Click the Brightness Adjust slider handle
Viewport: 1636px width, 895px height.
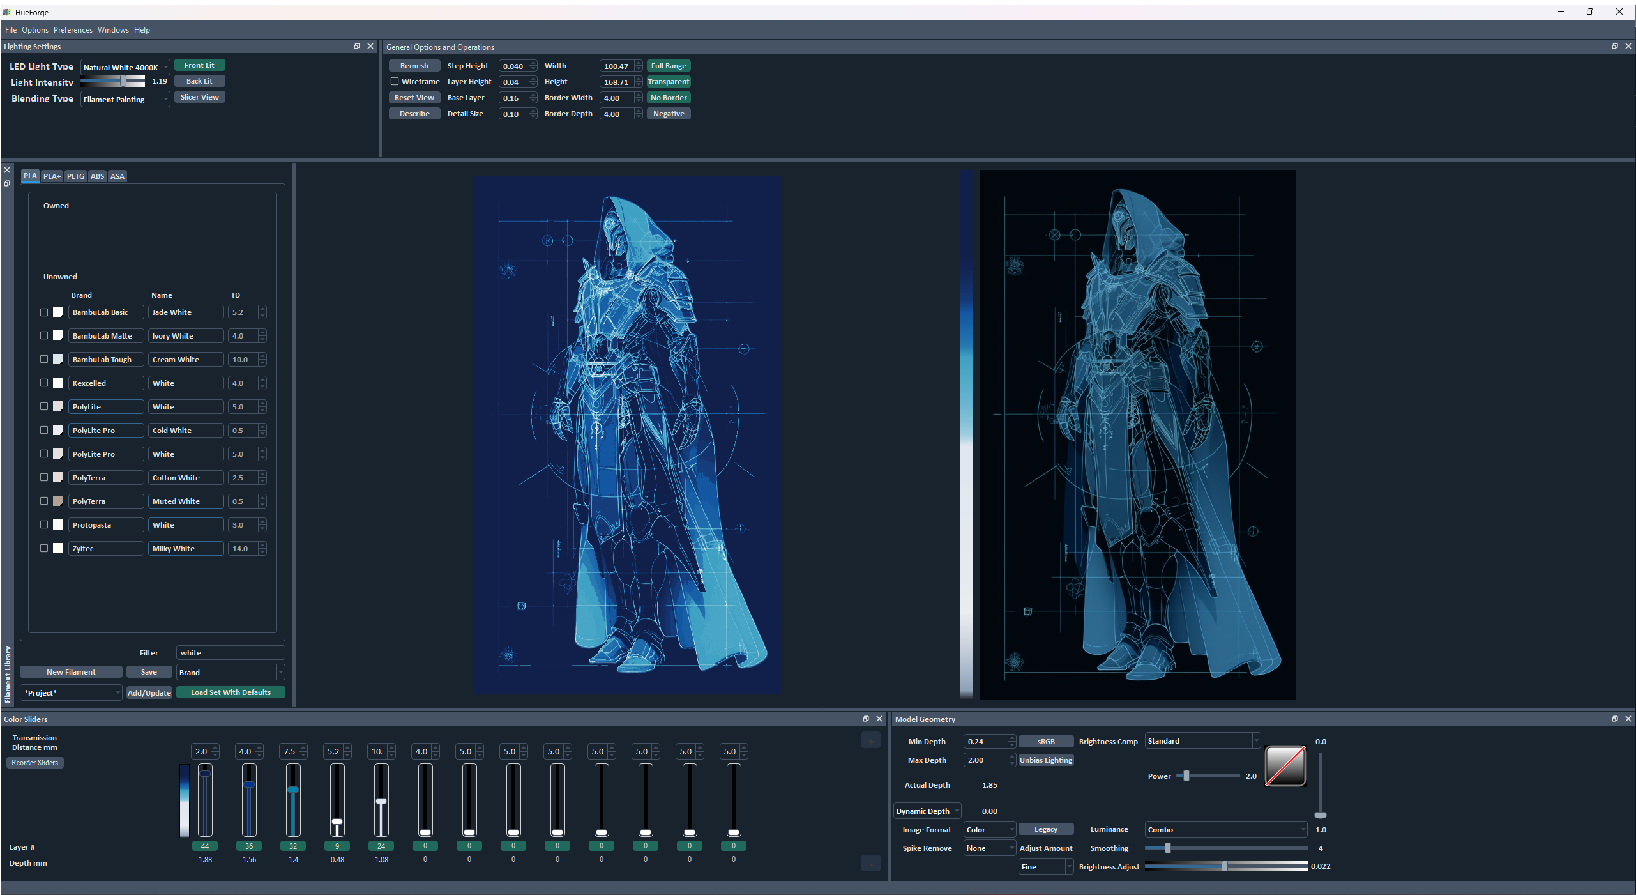point(1224,866)
